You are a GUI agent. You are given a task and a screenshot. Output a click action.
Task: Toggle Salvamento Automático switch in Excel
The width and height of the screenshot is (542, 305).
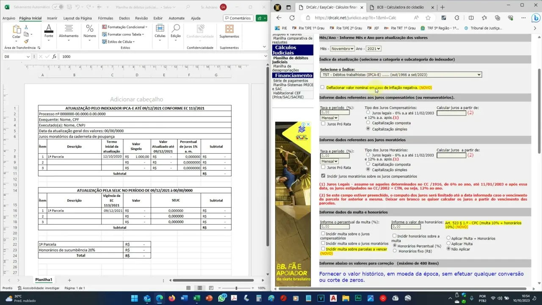pos(58,7)
